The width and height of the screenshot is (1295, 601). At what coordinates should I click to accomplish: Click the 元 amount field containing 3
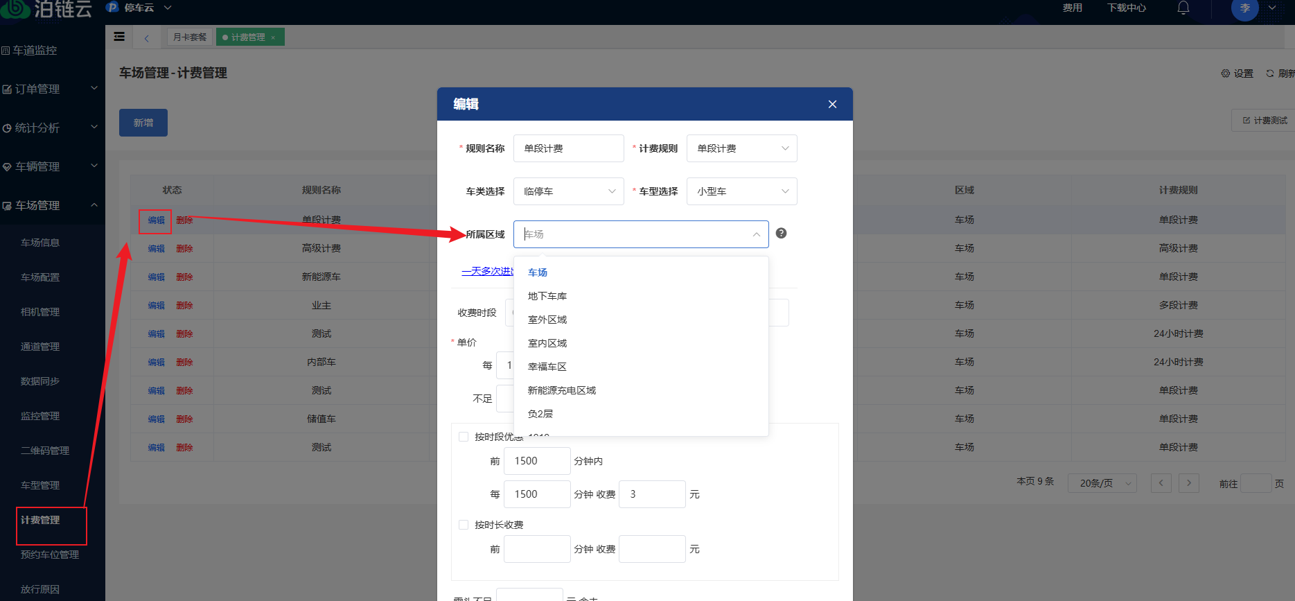coord(652,494)
